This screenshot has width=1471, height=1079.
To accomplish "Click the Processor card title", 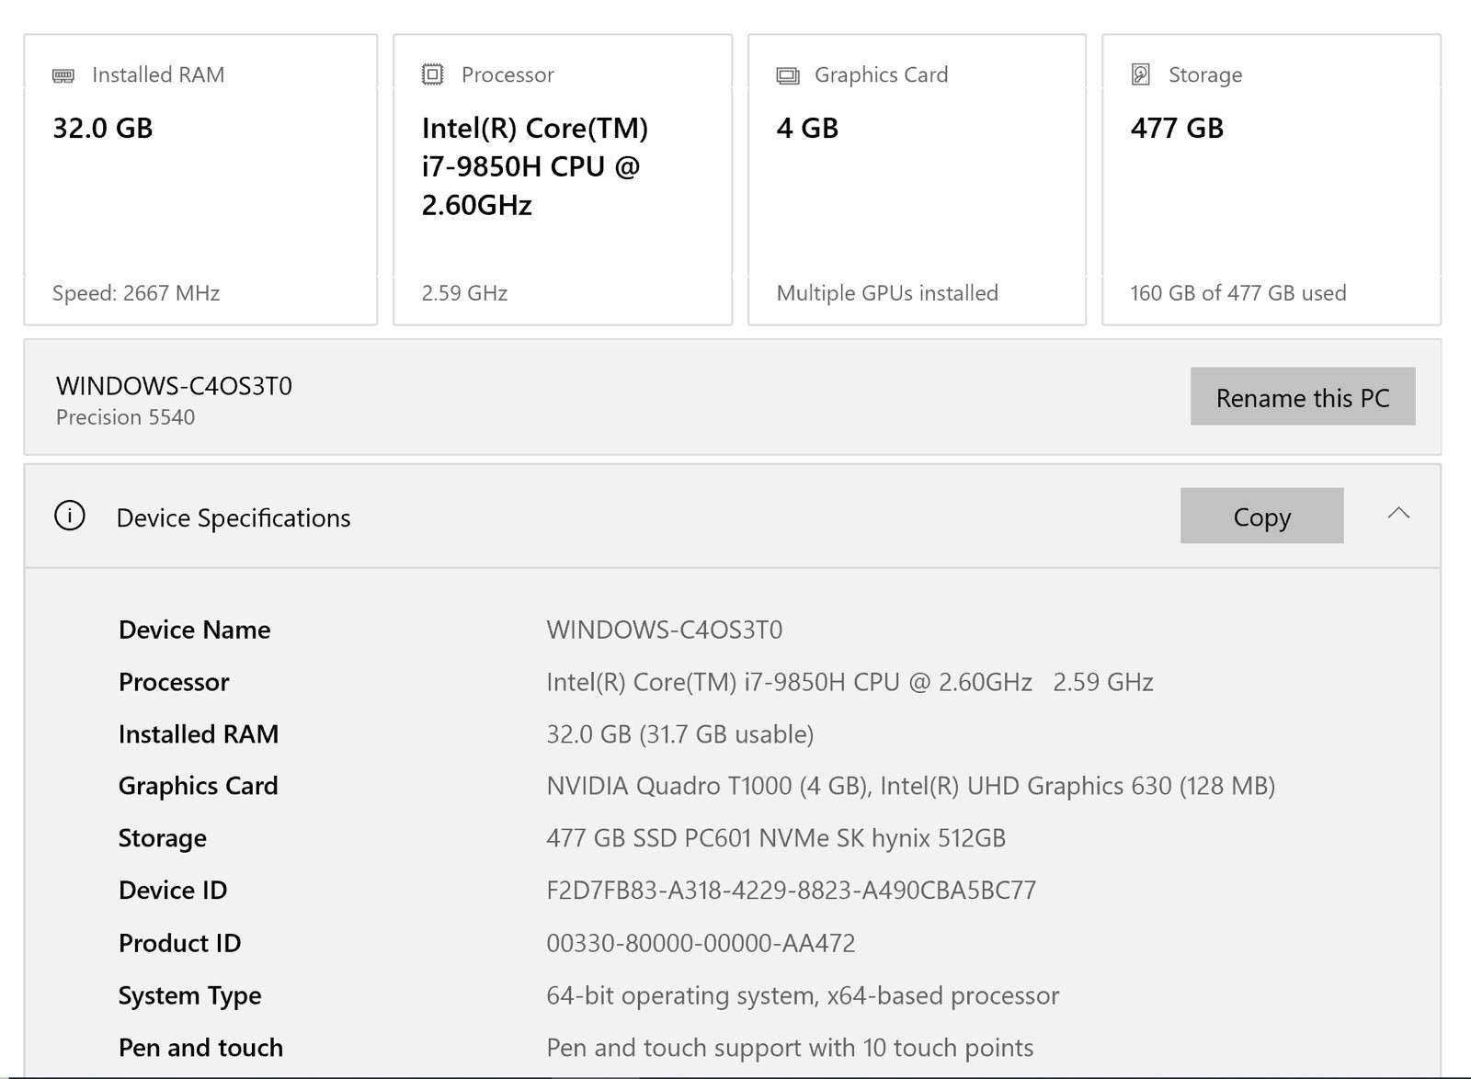I will pos(507,74).
